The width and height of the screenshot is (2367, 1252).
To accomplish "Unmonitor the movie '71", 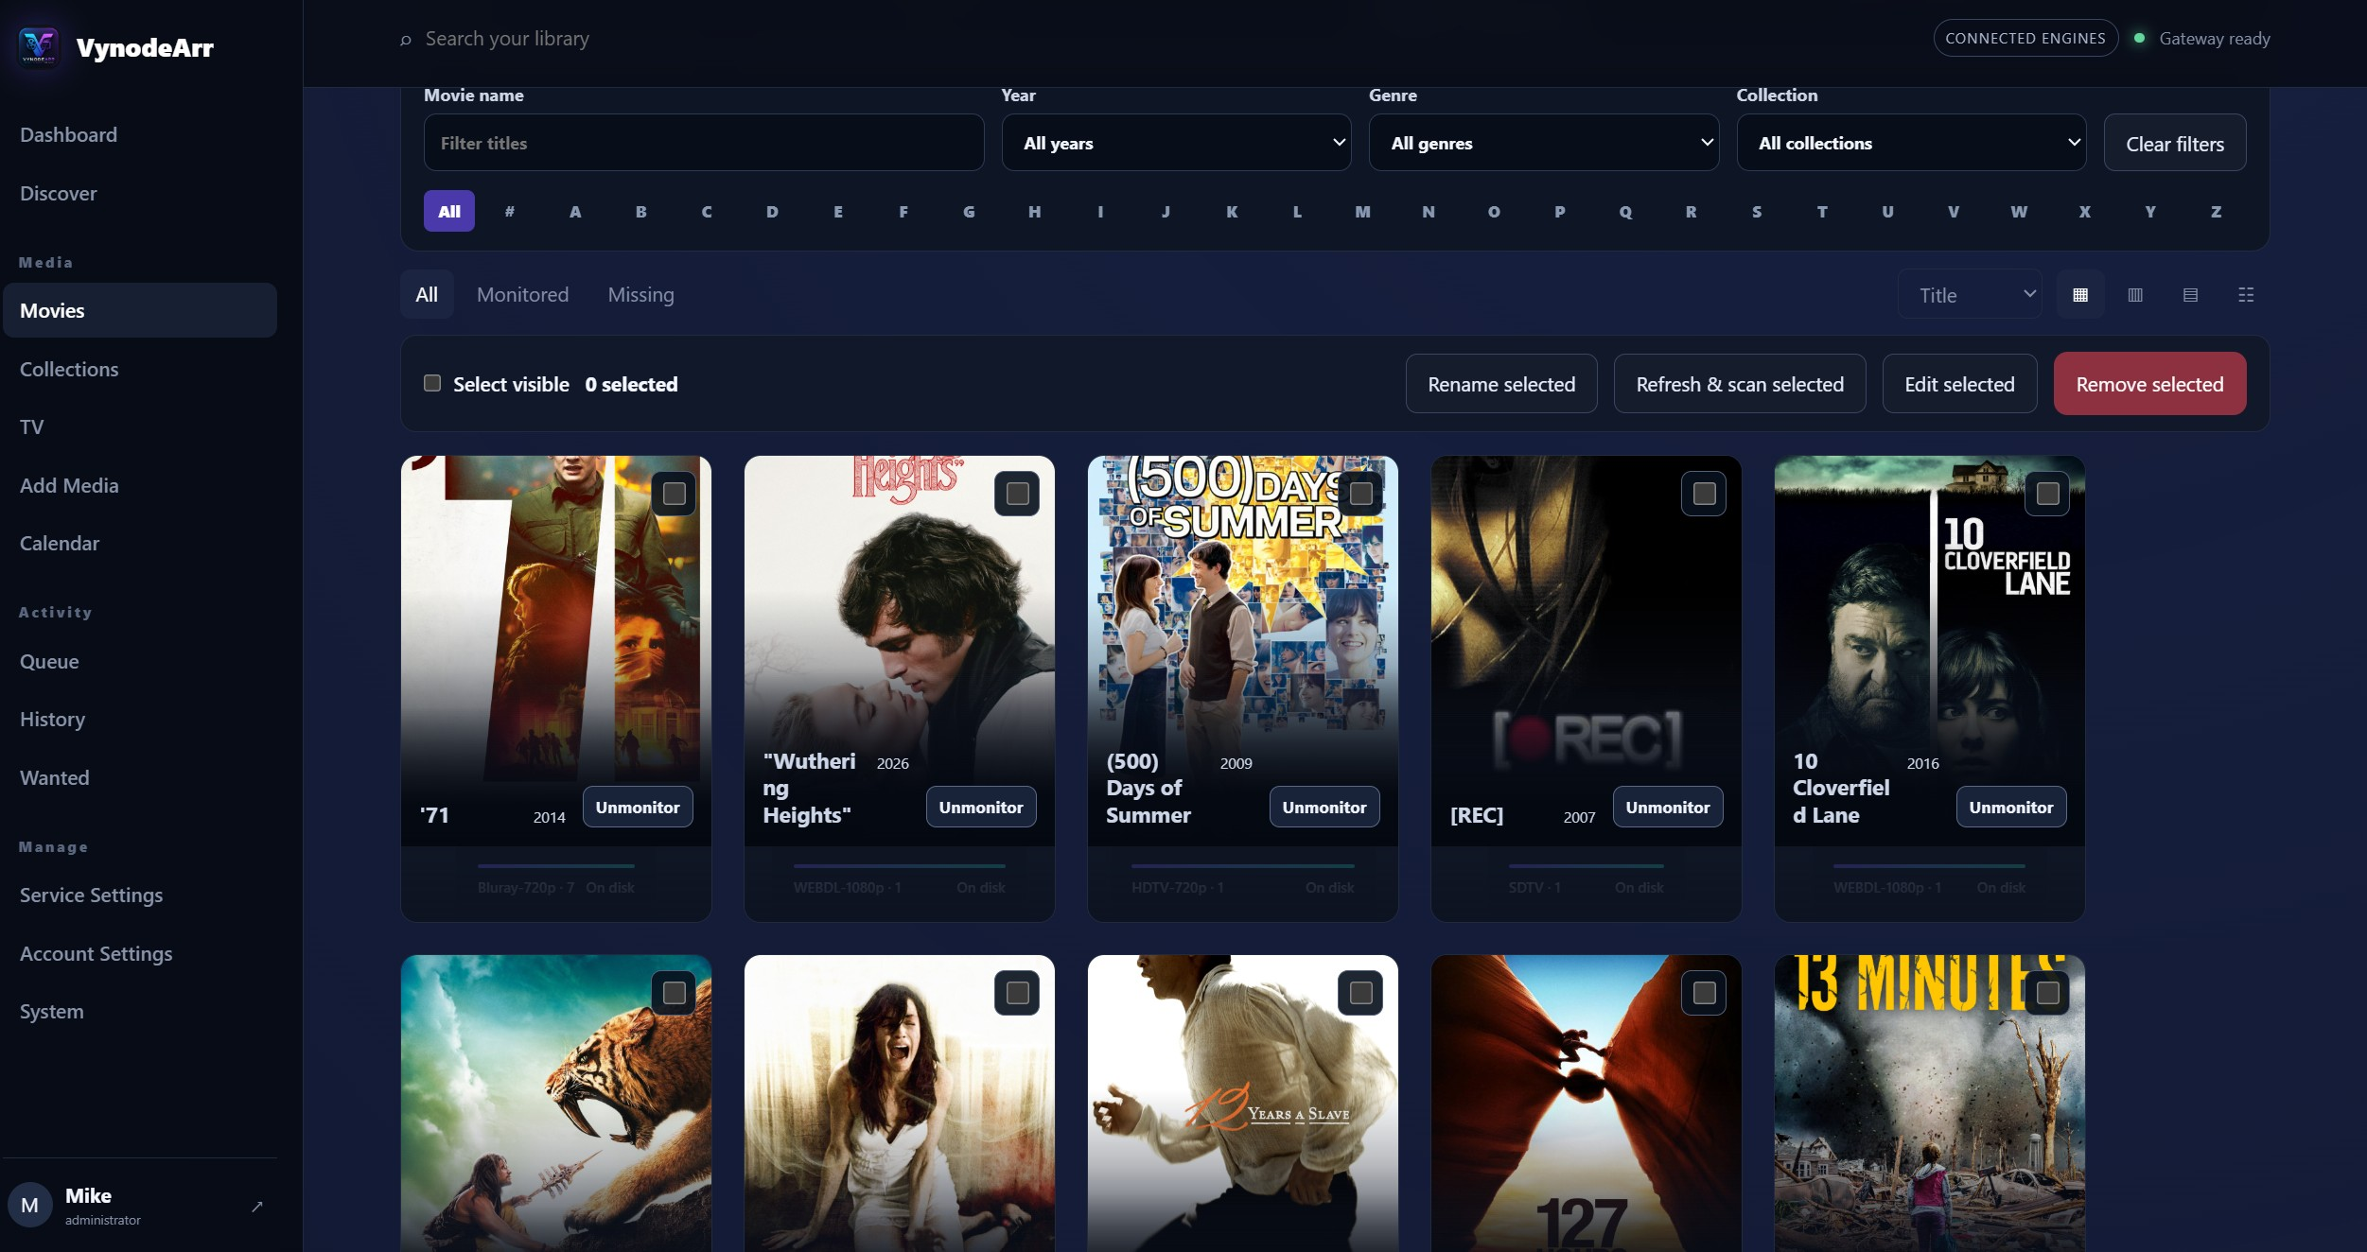I will [x=638, y=808].
